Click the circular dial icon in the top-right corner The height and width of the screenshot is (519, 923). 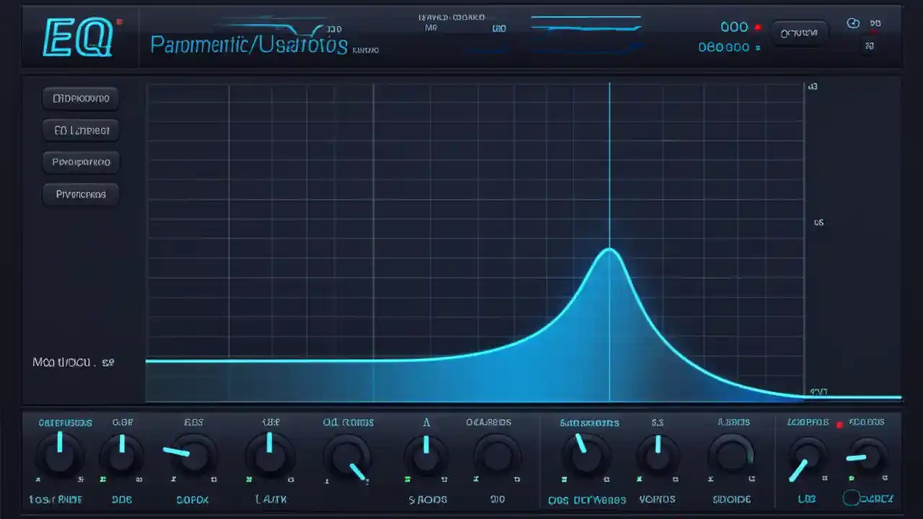[853, 23]
